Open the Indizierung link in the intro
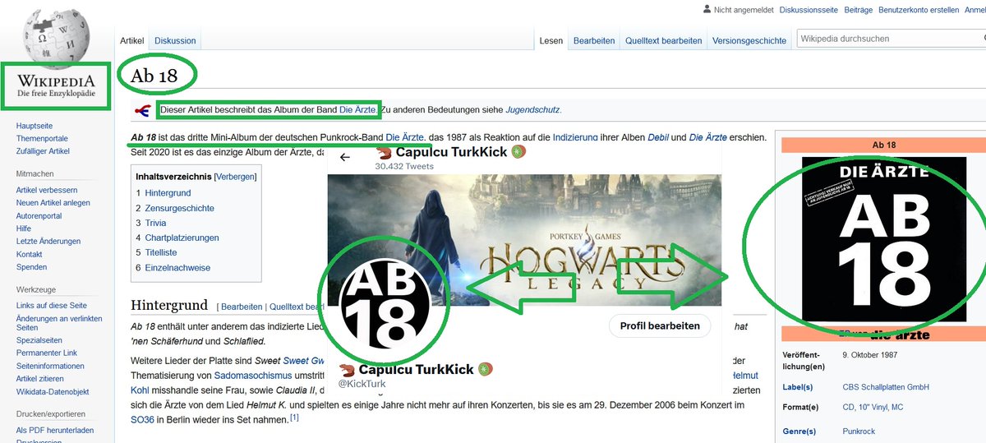 point(577,136)
